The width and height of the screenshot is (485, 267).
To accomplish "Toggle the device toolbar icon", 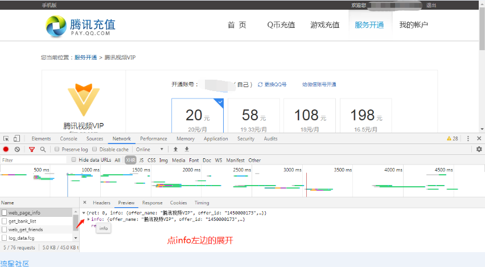I will point(17,138).
